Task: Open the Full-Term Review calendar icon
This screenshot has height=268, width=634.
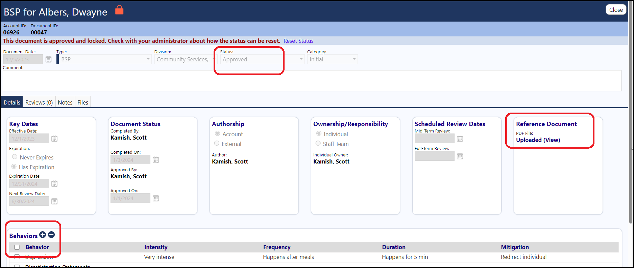Action: (460, 156)
